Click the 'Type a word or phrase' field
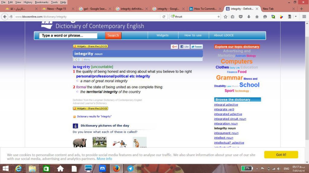 point(68,36)
